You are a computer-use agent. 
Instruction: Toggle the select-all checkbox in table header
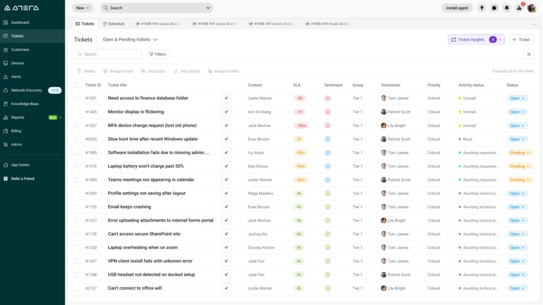[76, 85]
